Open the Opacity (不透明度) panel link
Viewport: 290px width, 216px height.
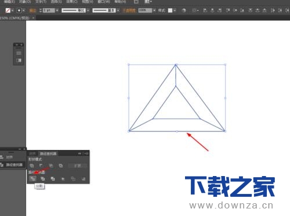coord(129,10)
